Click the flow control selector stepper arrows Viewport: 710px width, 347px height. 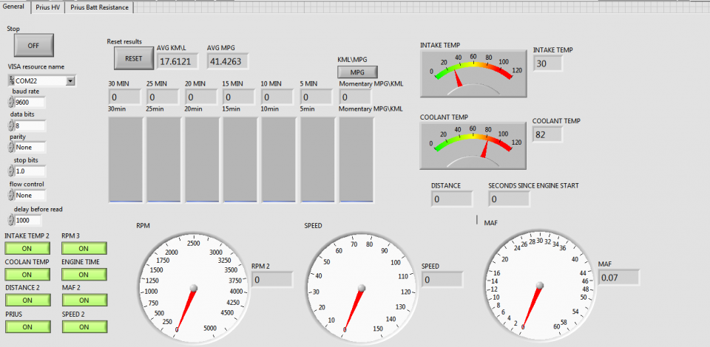point(11,195)
